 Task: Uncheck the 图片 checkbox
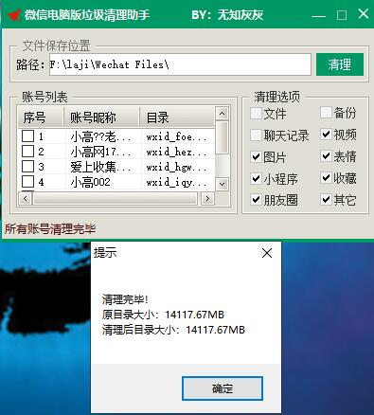coord(256,157)
